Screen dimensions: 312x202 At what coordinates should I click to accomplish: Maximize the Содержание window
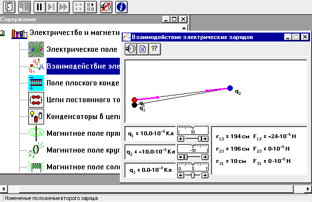[174, 19]
